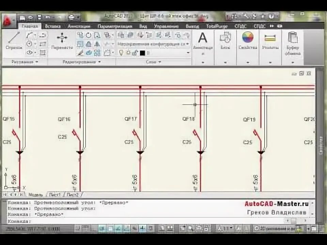Click the Вывод ribbon tab
Image resolution: width=327 pixels, height=245 pixels.
[x=192, y=26]
